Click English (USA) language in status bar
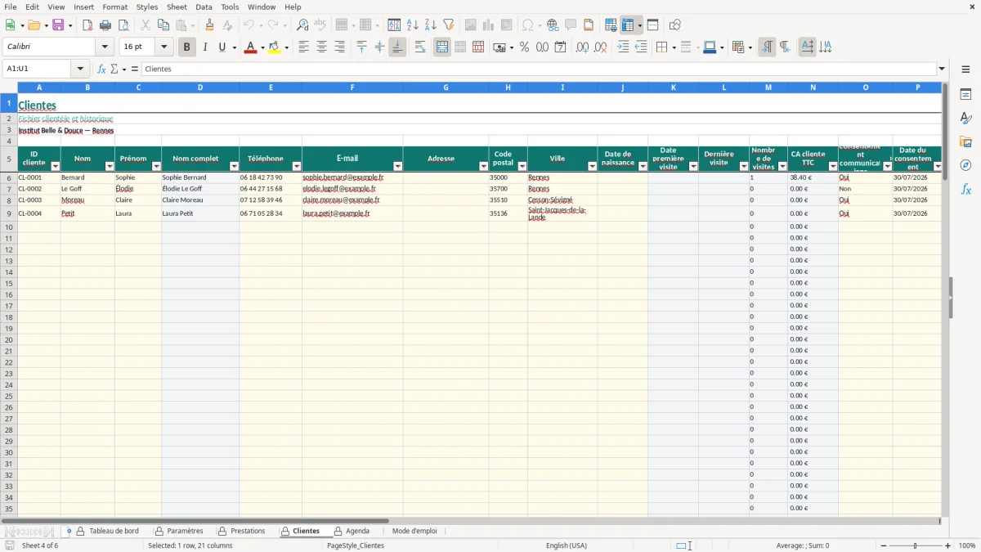This screenshot has height=552, width=981. click(x=567, y=545)
